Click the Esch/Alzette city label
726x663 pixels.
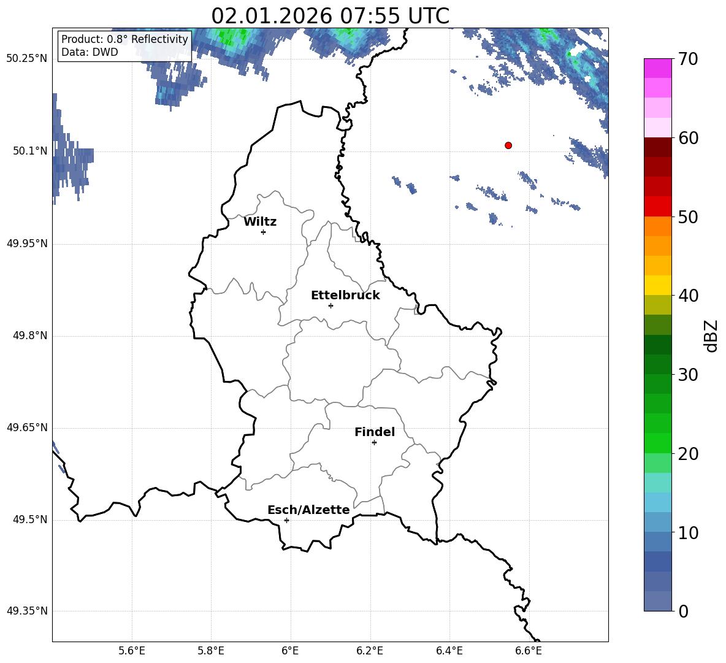(x=308, y=510)
